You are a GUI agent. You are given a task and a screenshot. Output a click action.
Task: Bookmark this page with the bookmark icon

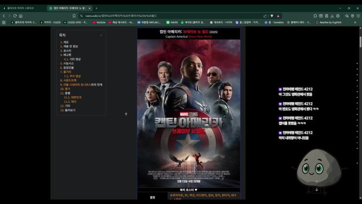click(x=74, y=16)
